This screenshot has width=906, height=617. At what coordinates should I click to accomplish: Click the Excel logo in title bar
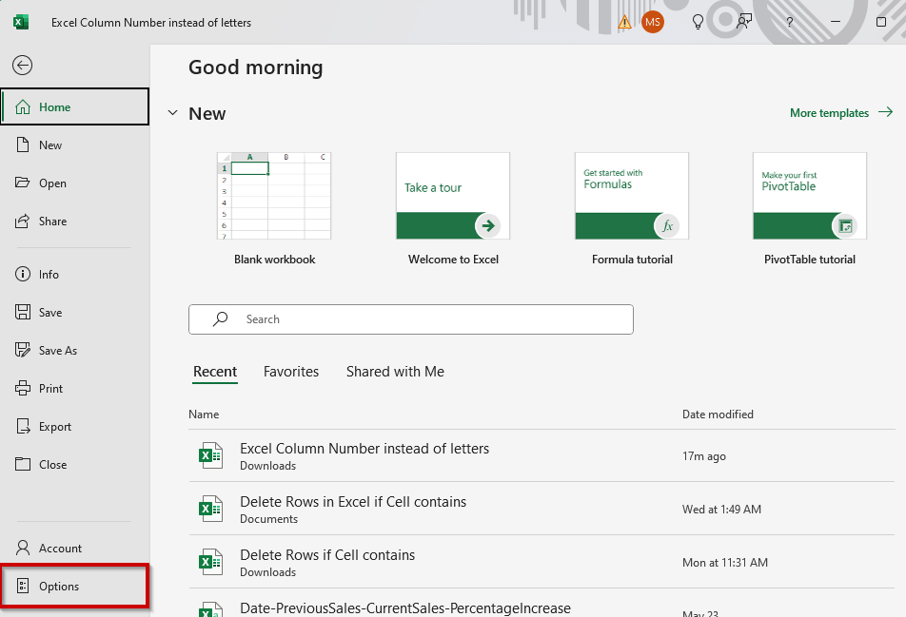point(21,22)
